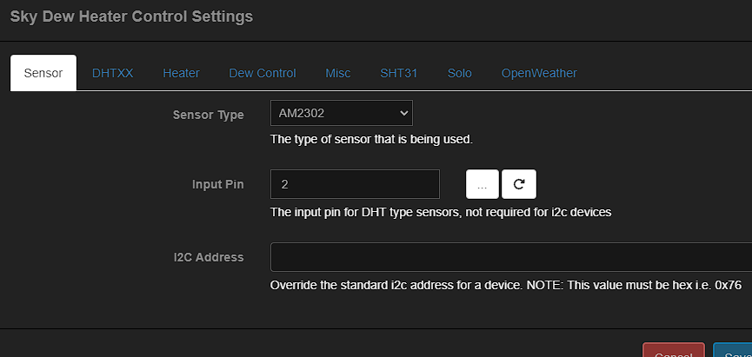Click the I2C Address label
Viewport: 752px width, 357px height.
(209, 257)
